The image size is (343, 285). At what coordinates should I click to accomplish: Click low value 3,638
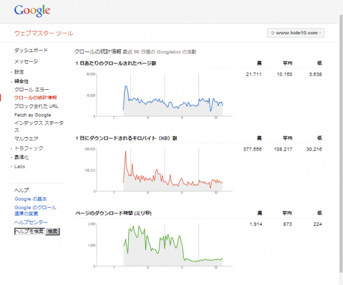[315, 74]
